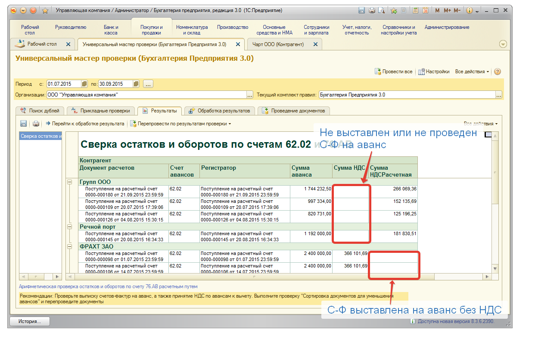Click the M+ memory add button
Image resolution: width=535 pixels, height=342 pixels.
click(447, 10)
